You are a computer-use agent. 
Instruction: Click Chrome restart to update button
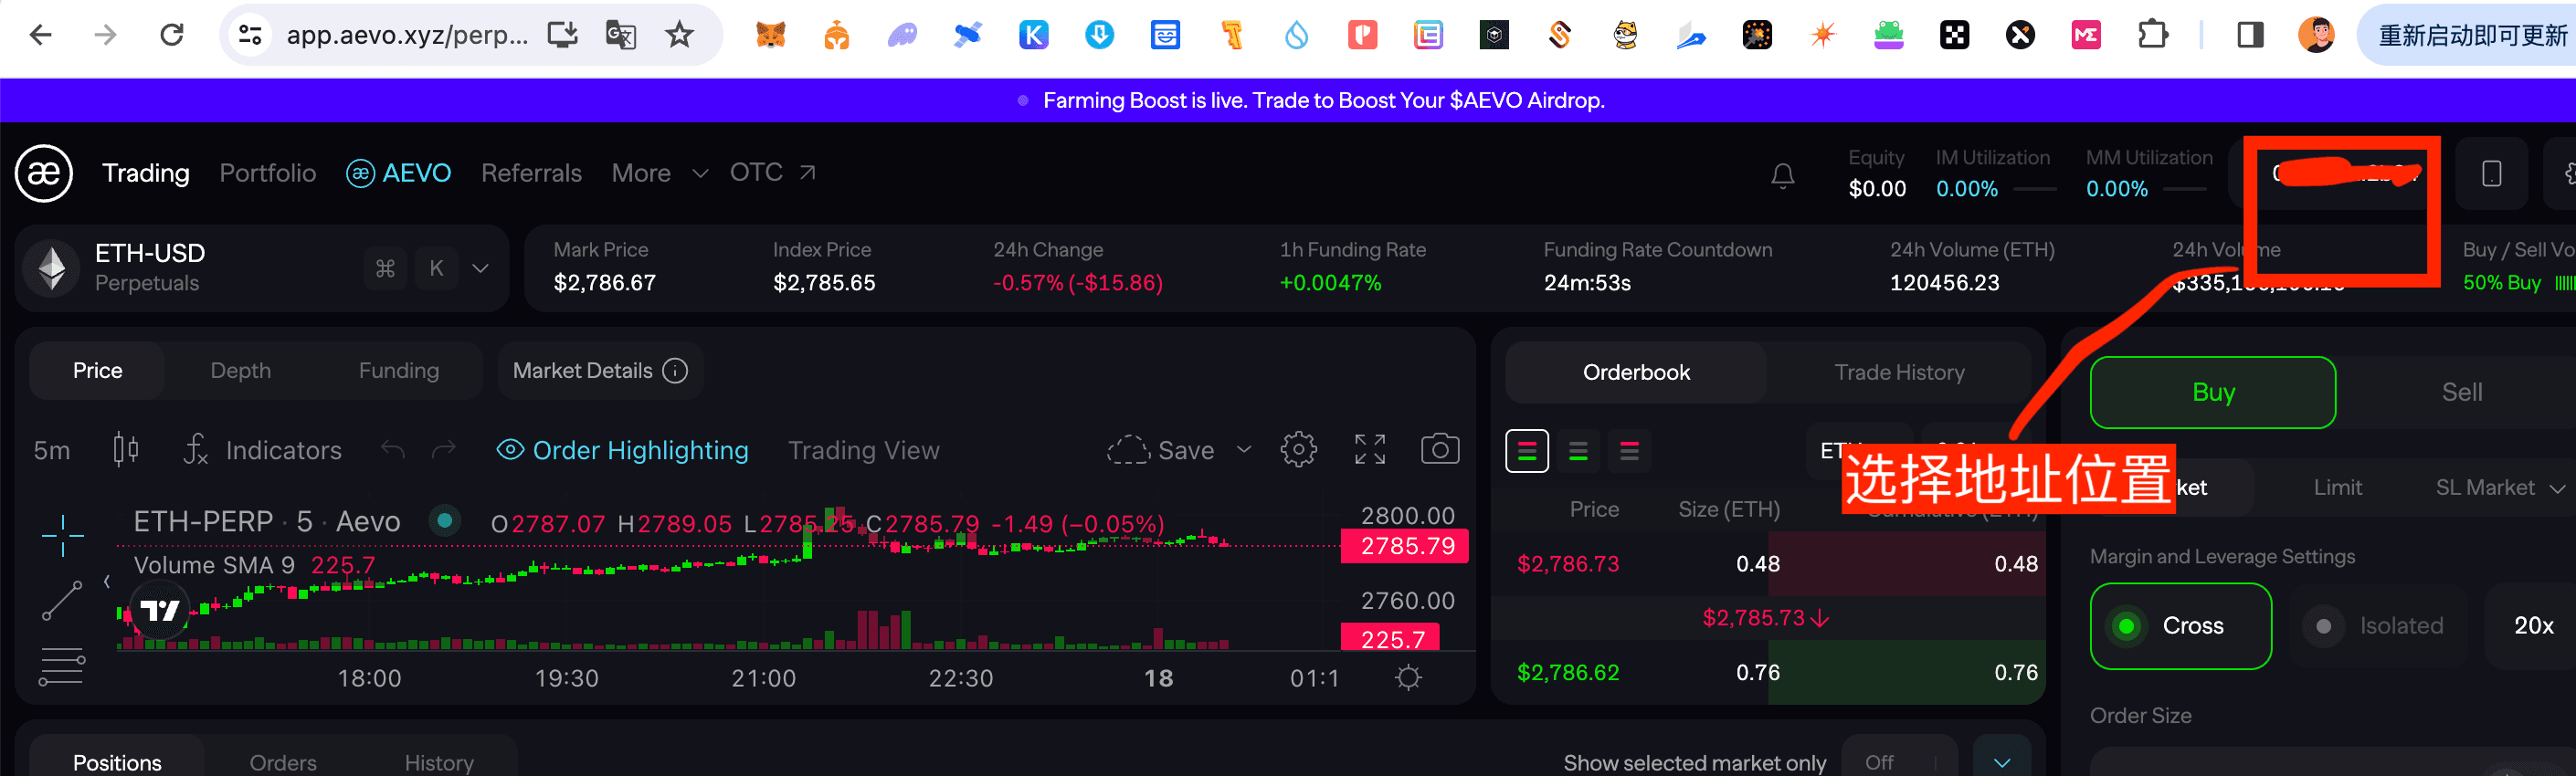pyautogui.click(x=2468, y=36)
